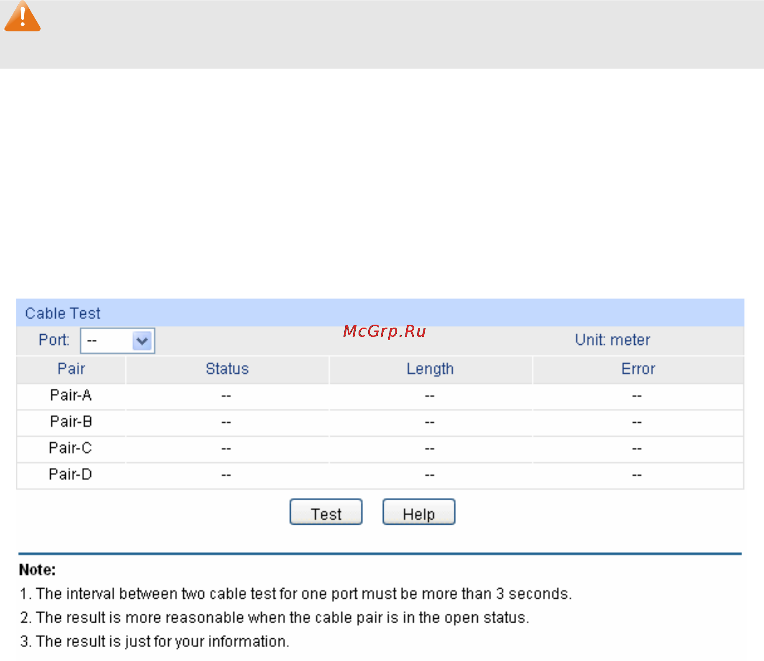The image size is (764, 661).
Task: Click note about open status result
Action: tap(275, 618)
